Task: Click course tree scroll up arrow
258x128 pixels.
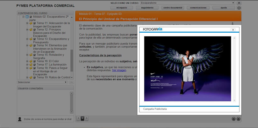Action: click(72, 17)
